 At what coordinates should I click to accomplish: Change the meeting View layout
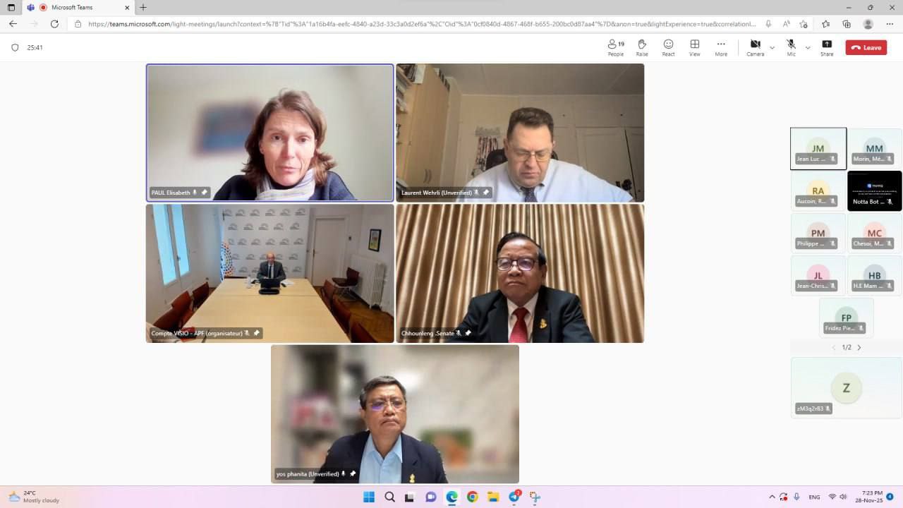click(695, 47)
